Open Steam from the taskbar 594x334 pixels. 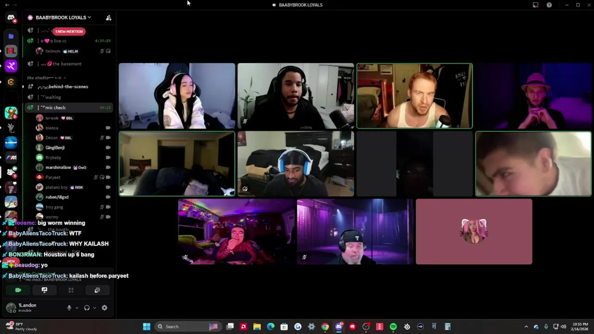407,327
